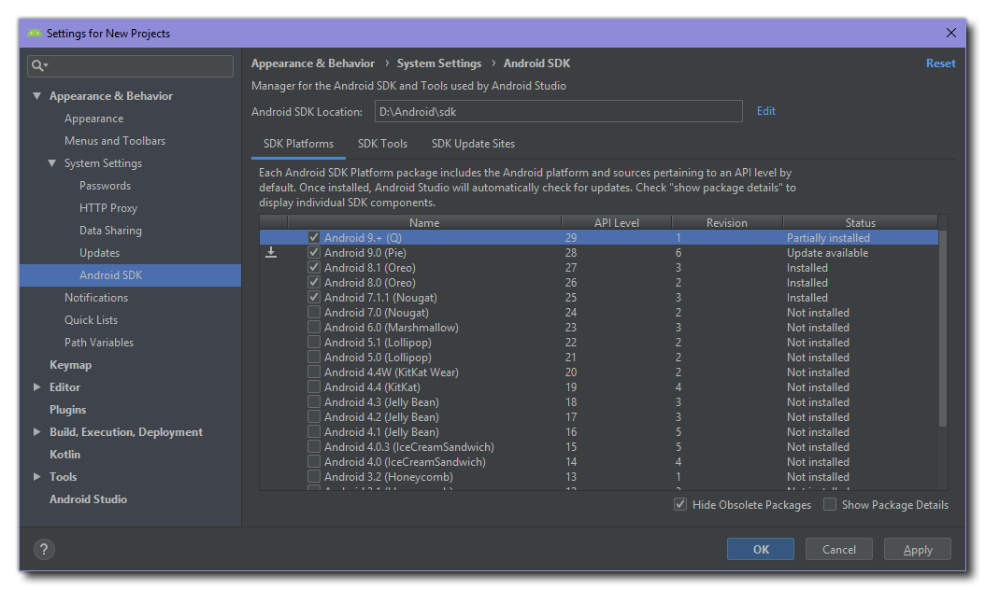Open the SDK Update Sites tab
This screenshot has height=590, width=985.
click(473, 144)
